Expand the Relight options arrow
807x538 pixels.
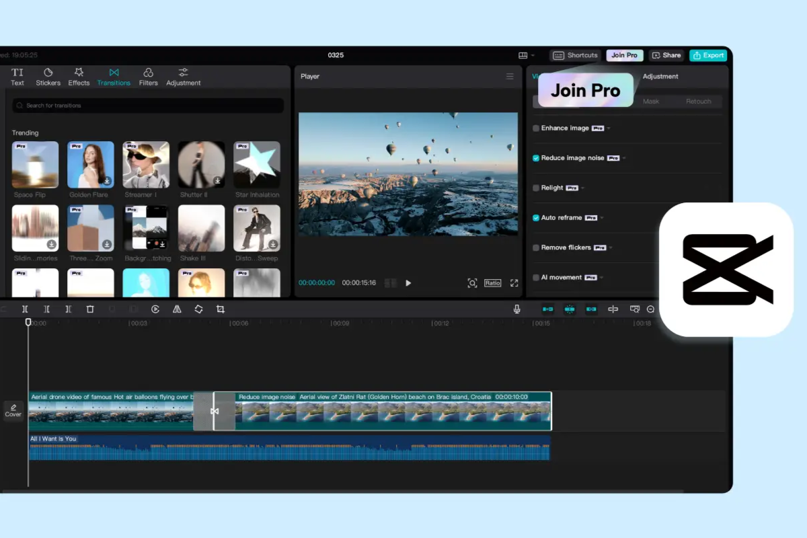tap(584, 188)
